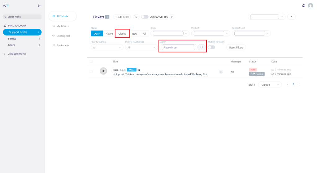Click the Search 'Please input' field
The height and width of the screenshot is (173, 317).
pyautogui.click(x=178, y=48)
